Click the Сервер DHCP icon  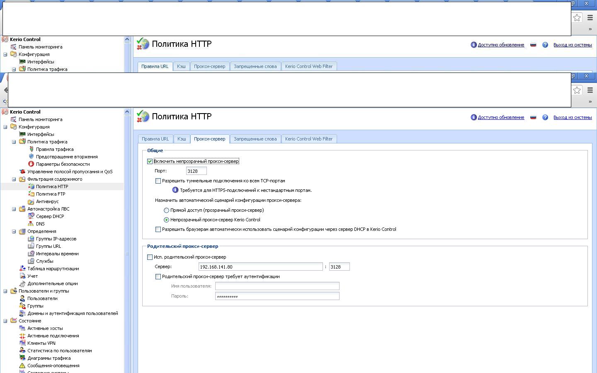tap(31, 216)
